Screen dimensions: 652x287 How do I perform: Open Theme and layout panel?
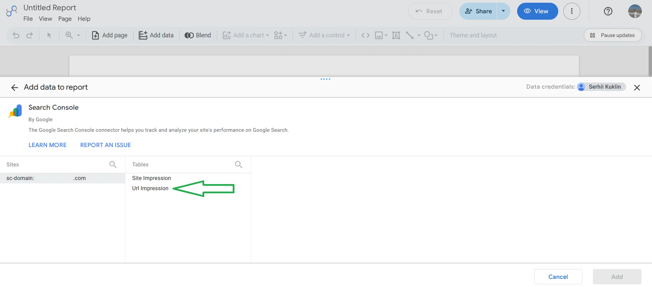click(473, 35)
